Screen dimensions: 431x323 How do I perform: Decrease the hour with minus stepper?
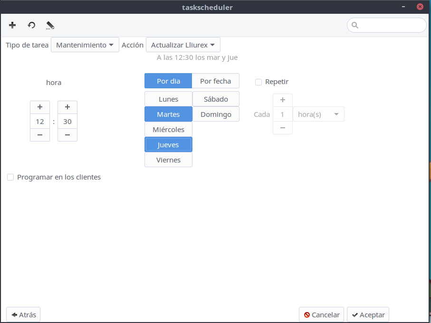click(x=40, y=135)
